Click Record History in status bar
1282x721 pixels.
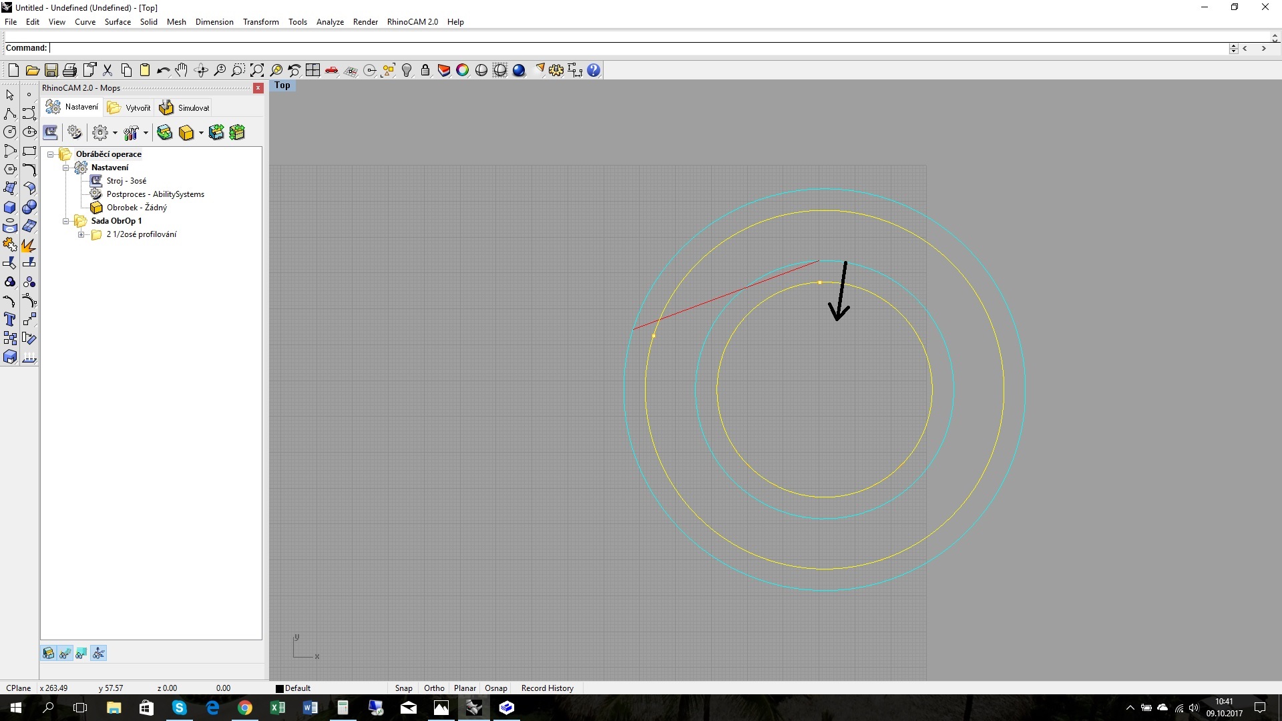tap(547, 688)
